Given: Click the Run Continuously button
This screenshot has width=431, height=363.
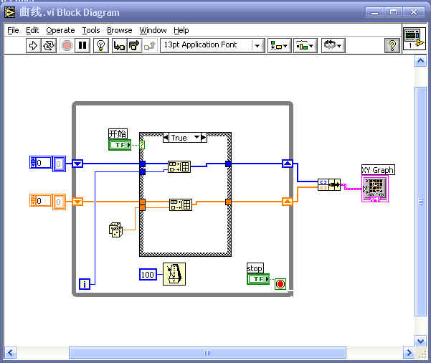Looking at the screenshot, I should [x=49, y=46].
